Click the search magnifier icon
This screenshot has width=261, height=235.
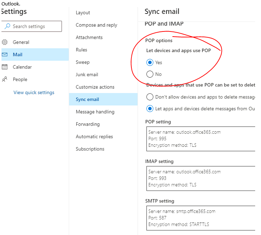(7, 26)
